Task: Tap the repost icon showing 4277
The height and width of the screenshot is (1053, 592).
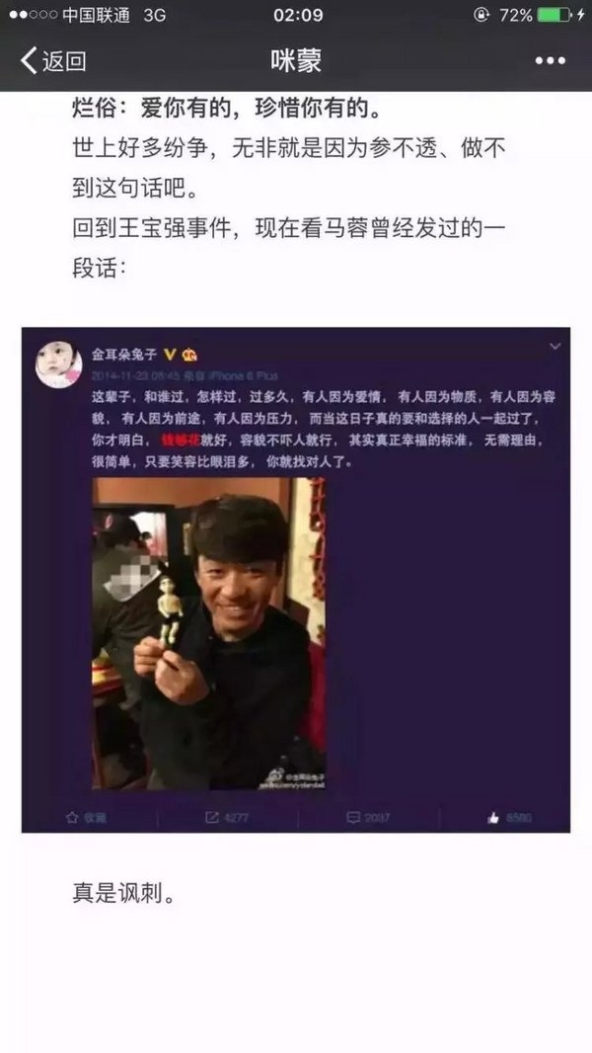Action: click(x=212, y=817)
